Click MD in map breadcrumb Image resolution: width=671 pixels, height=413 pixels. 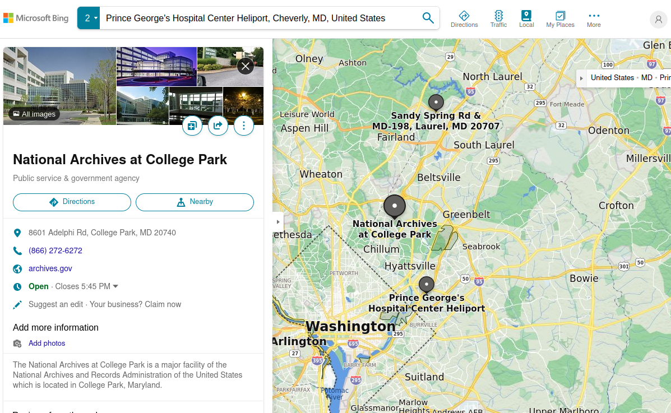tap(646, 77)
